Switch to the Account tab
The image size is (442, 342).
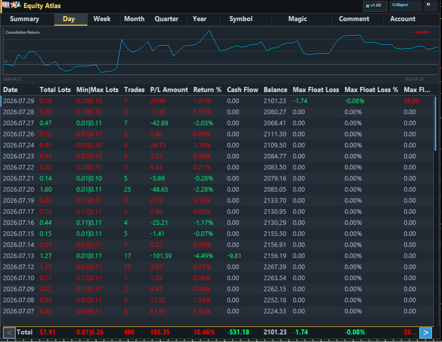[402, 19]
